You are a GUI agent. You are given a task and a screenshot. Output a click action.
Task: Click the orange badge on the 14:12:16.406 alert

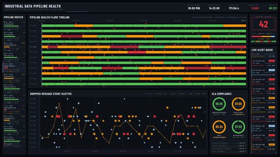coord(272,98)
